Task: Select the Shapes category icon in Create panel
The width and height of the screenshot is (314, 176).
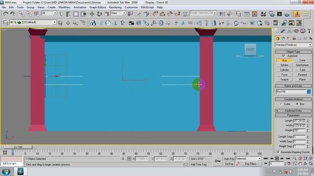Action: [x=283, y=38]
